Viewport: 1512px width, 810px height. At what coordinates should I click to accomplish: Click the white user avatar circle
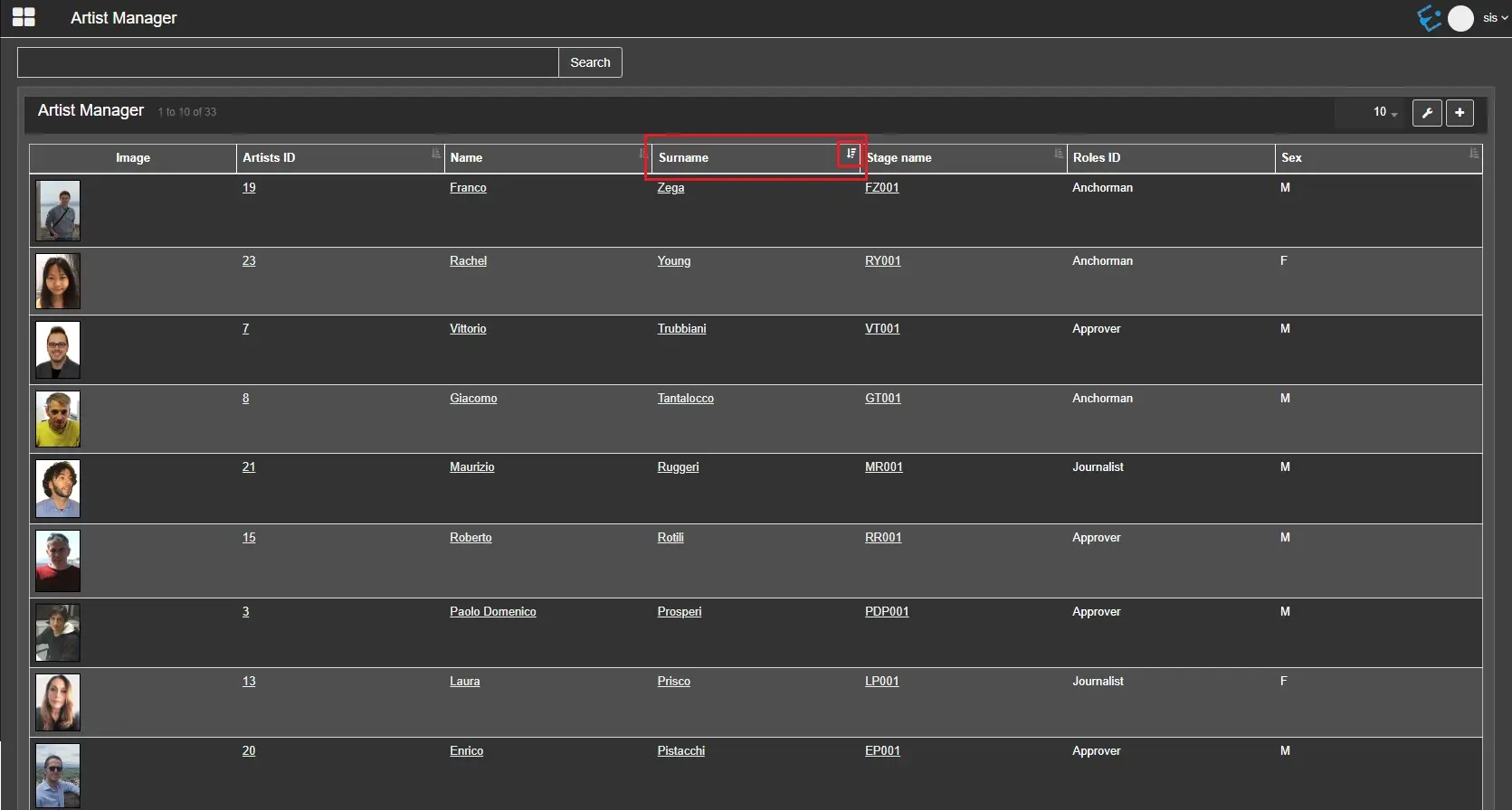point(1460,18)
